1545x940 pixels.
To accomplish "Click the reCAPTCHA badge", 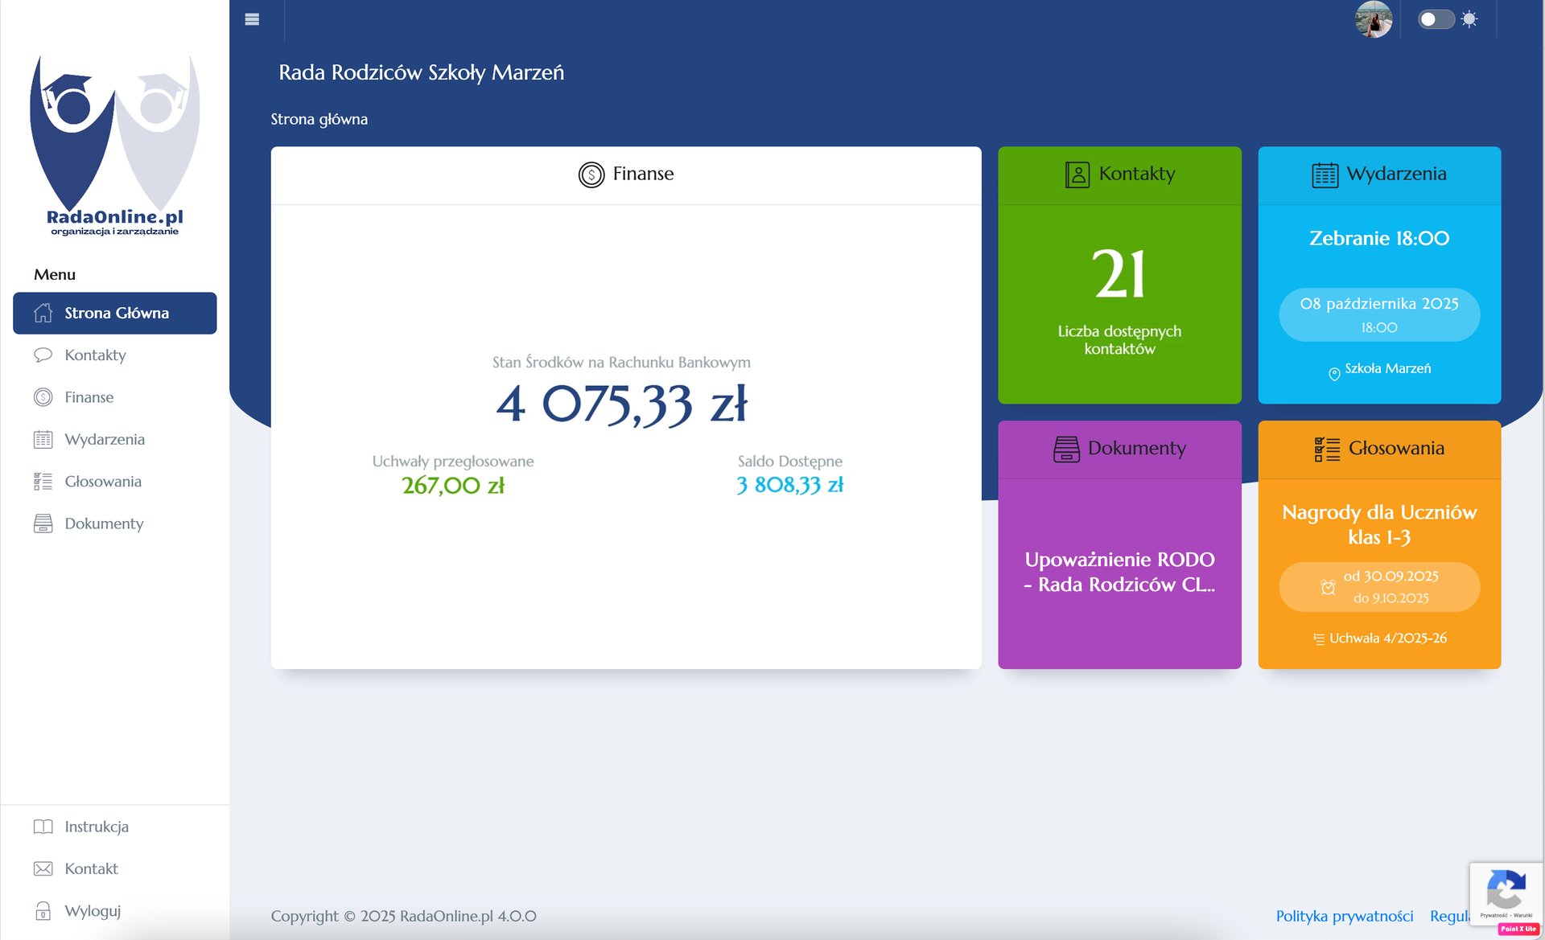I will (x=1506, y=893).
